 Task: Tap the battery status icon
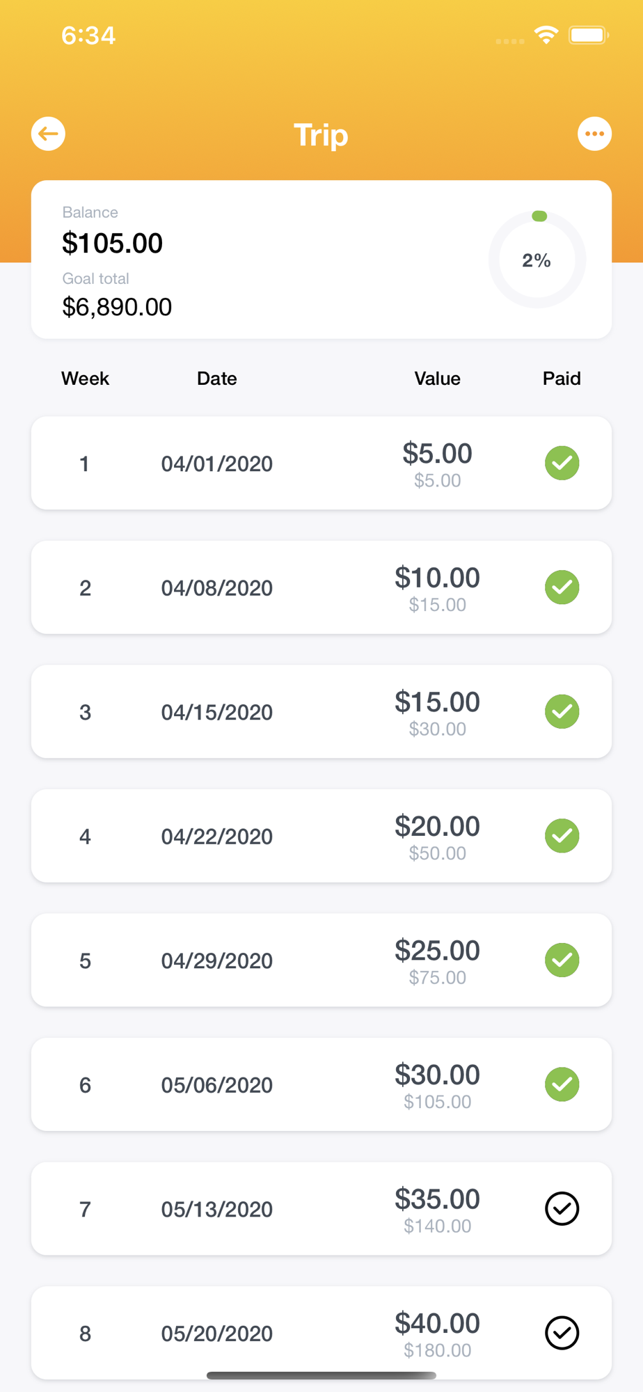click(588, 35)
